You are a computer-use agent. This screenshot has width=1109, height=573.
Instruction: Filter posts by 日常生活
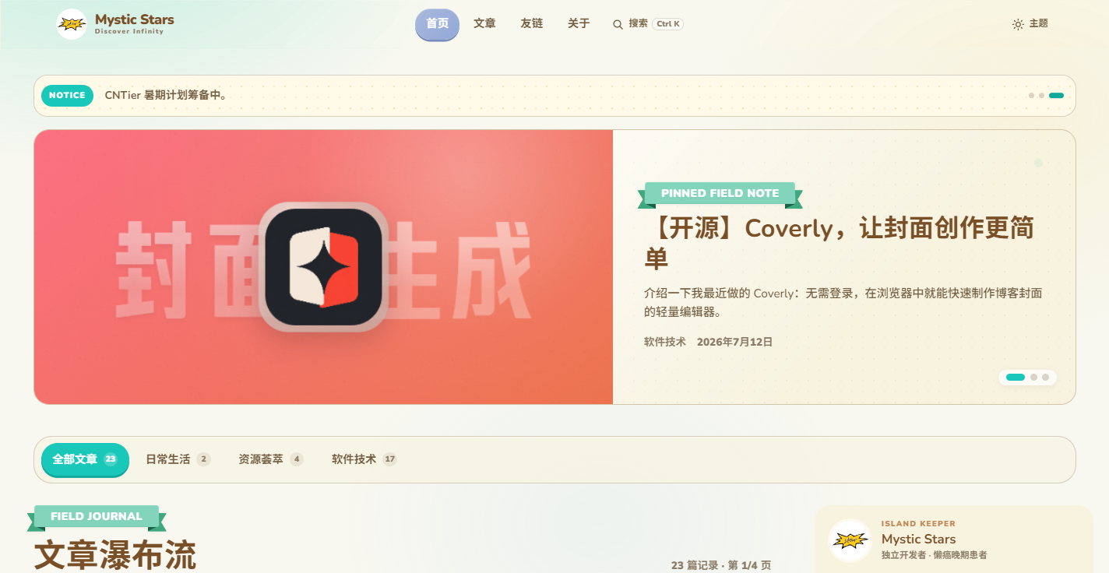pyautogui.click(x=178, y=459)
